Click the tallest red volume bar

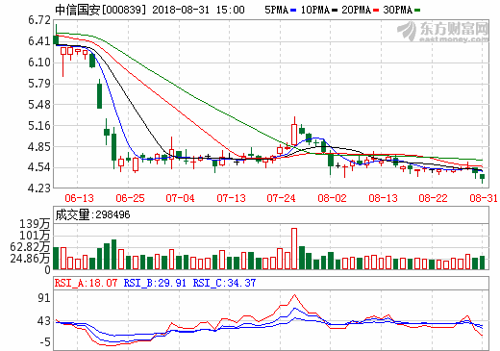coord(294,249)
